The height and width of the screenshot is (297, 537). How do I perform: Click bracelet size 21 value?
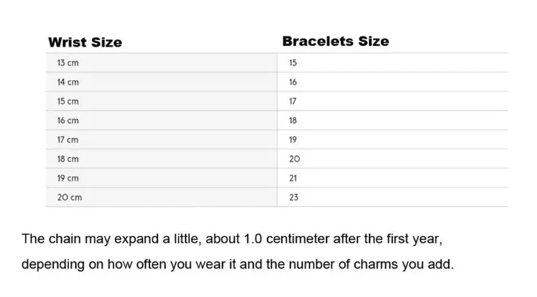[293, 178]
